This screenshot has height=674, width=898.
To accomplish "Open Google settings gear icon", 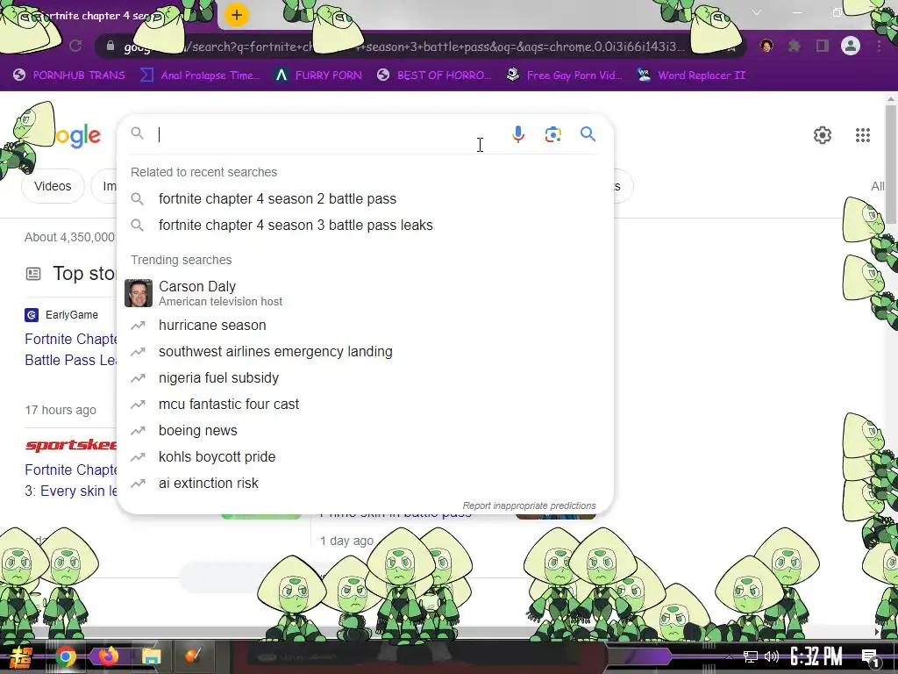I will click(x=823, y=135).
